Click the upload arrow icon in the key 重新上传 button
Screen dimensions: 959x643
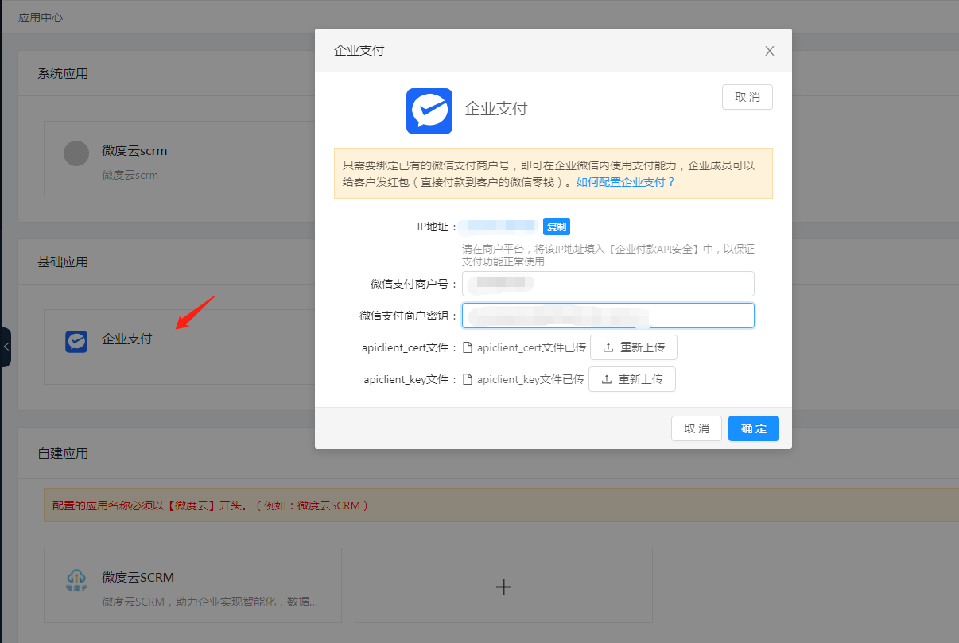[x=607, y=379]
